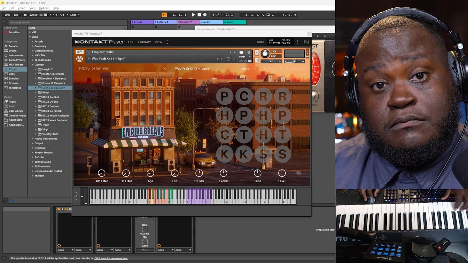Click the Record button in Ableton transport

tap(205, 15)
